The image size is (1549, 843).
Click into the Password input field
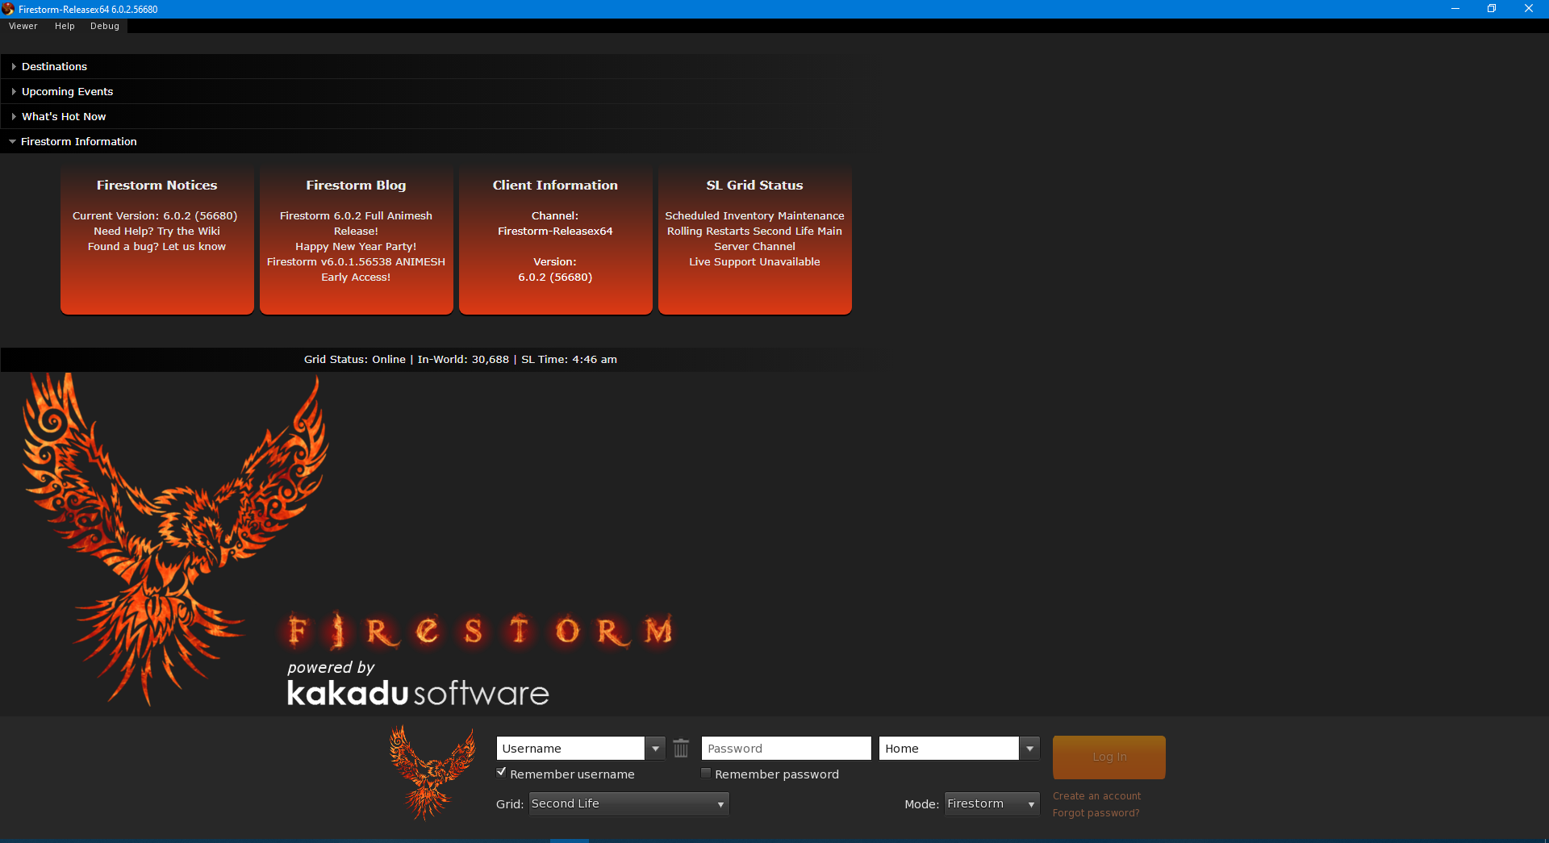[786, 749]
